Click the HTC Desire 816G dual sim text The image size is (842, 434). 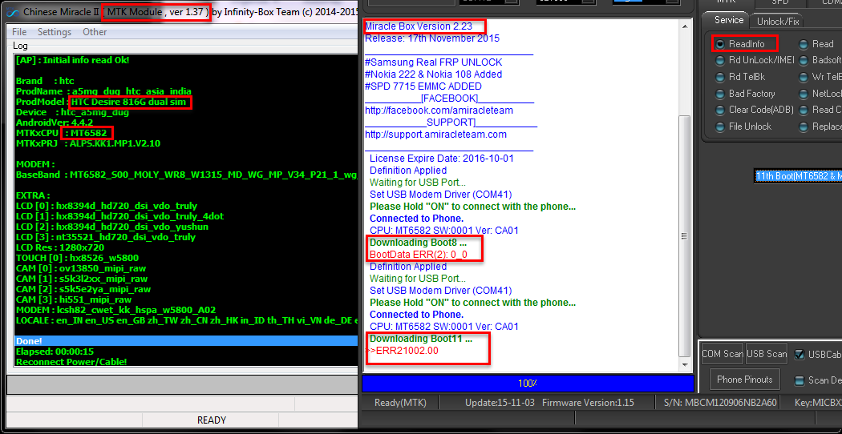pyautogui.click(x=129, y=102)
